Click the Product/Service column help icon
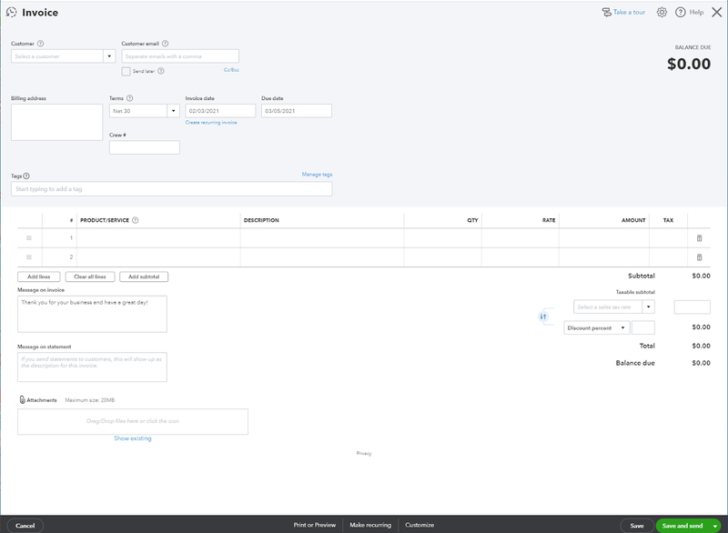 pos(135,220)
